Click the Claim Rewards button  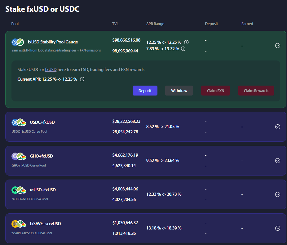click(256, 91)
